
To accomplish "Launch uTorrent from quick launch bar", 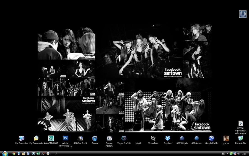I will pos(38,154).
